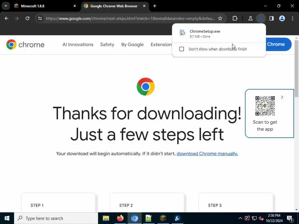Viewport: 299px width, 224px height.
Task: Open a new tab with plus button
Action: tap(155, 6)
